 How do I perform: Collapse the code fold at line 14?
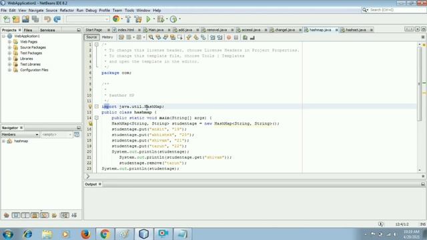96,118
